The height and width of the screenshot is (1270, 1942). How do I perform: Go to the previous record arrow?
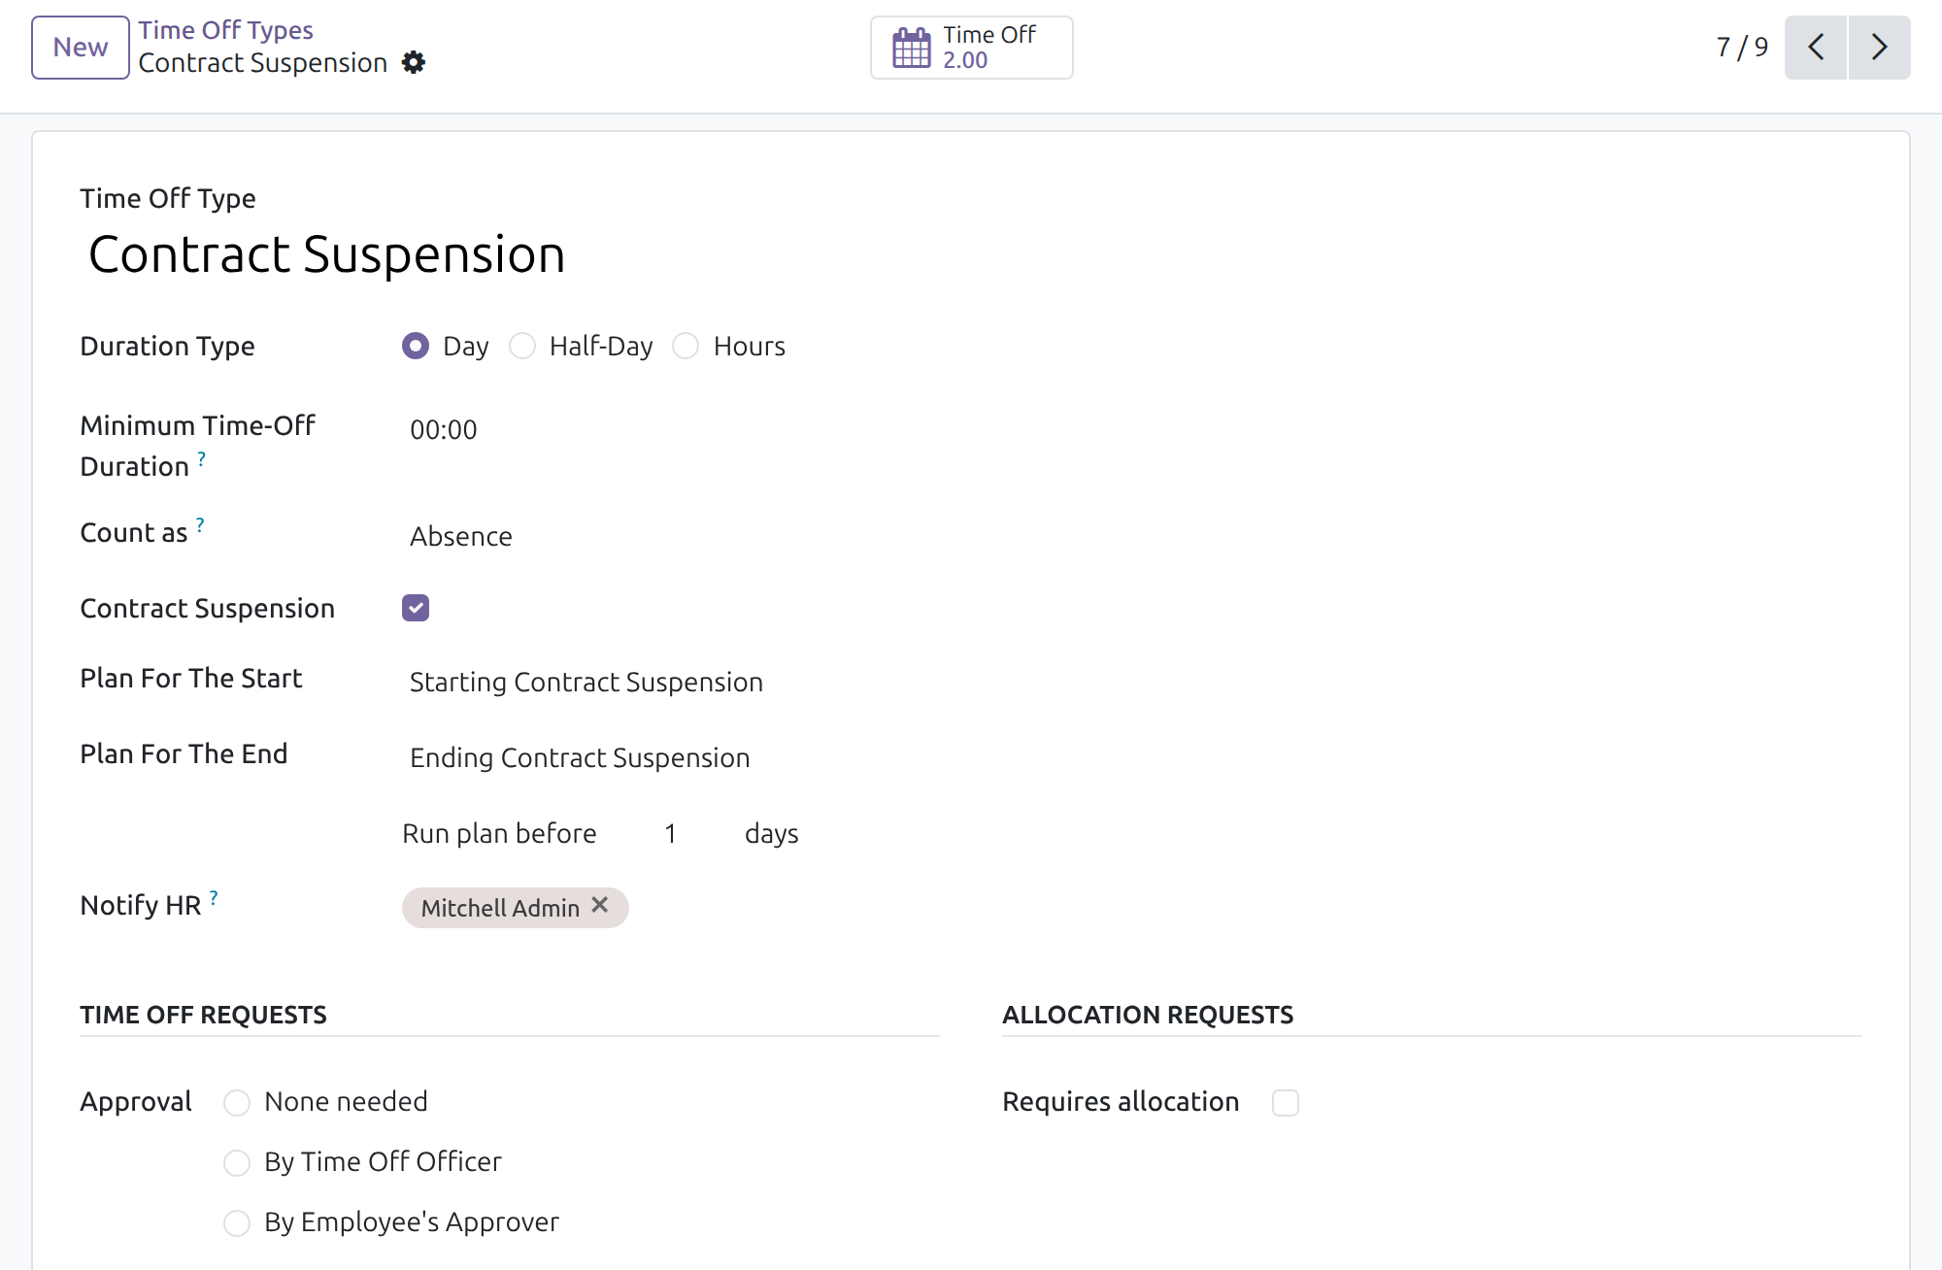click(1816, 48)
